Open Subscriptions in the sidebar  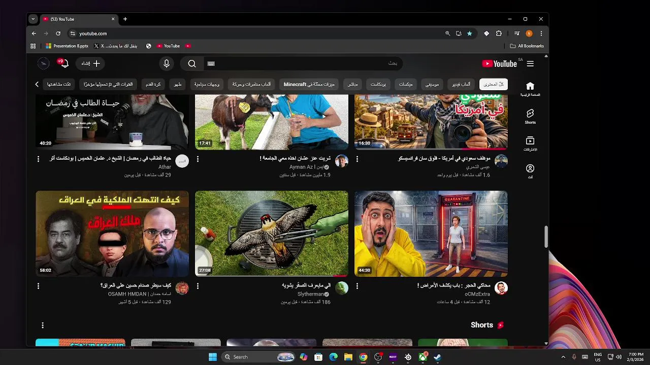click(530, 143)
